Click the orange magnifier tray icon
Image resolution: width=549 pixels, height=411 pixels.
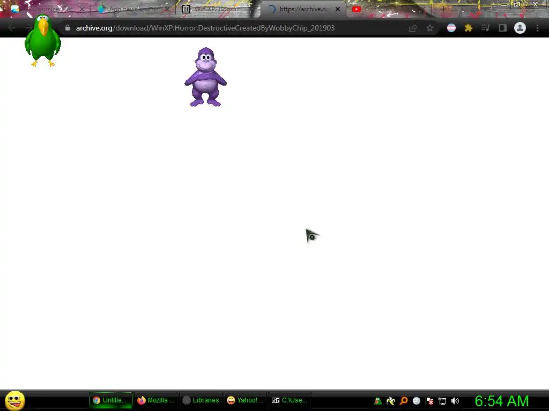coord(404,401)
